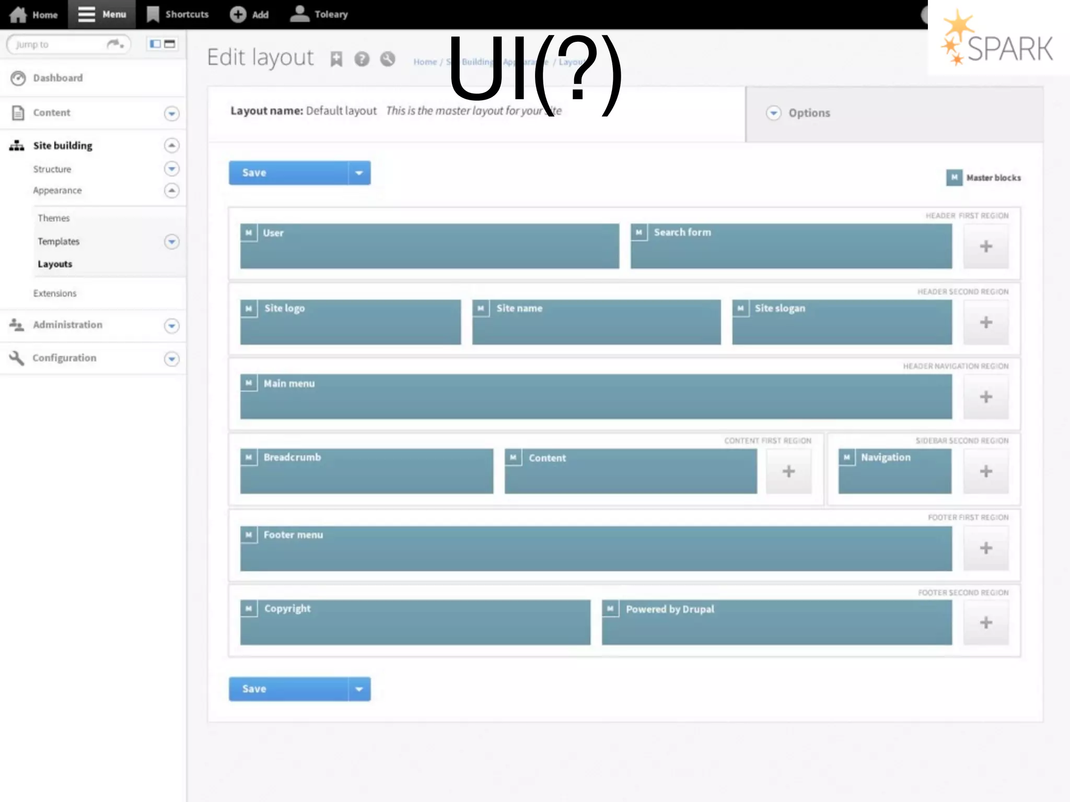Expand the Administration section arrow
Viewport: 1070px width, 802px height.
tap(171, 326)
